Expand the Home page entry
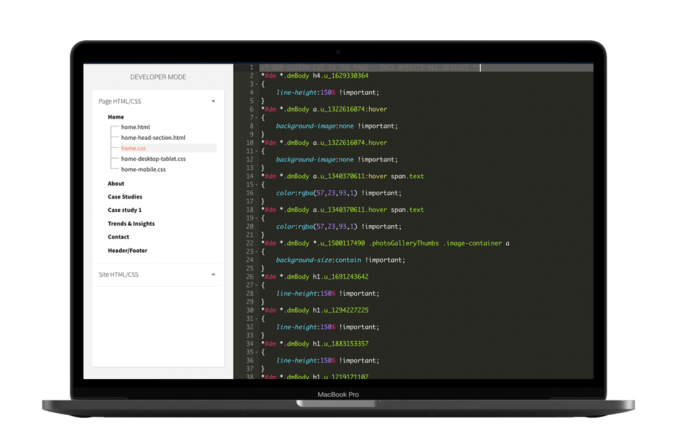673x441 pixels. (x=116, y=116)
